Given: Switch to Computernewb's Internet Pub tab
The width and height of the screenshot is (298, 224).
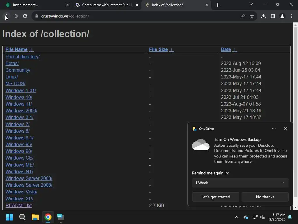Looking at the screenshot, I should pos(107,5).
